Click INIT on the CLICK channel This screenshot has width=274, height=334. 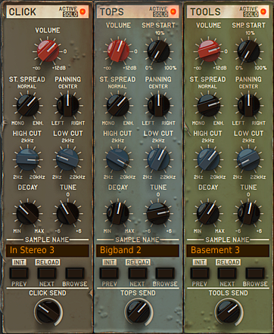tap(19, 262)
